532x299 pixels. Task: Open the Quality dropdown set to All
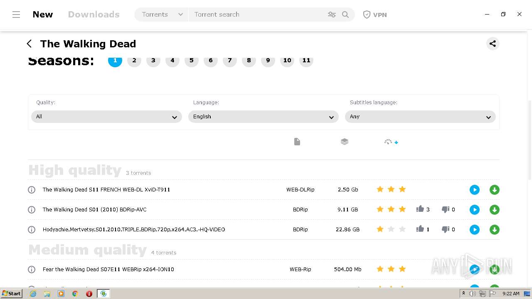point(106,117)
